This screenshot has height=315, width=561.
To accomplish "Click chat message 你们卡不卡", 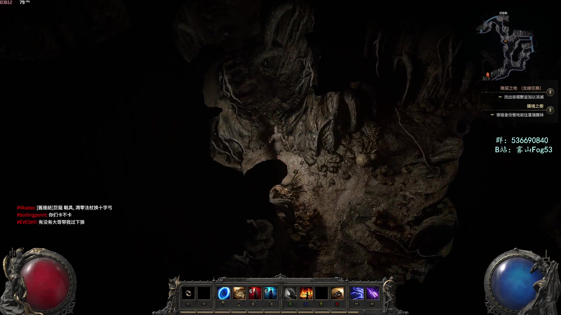I will (x=60, y=215).
